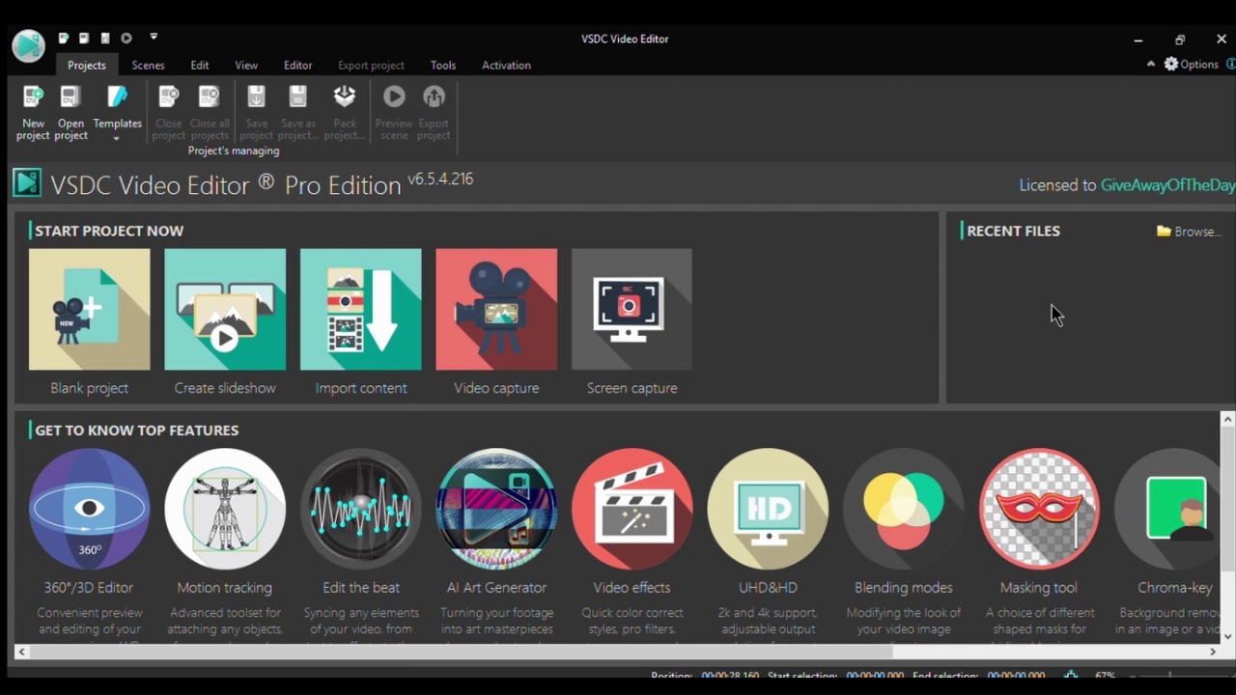Image resolution: width=1236 pixels, height=695 pixels.
Task: Click the GiveAwayOfTheDay license link
Action: [x=1167, y=185]
